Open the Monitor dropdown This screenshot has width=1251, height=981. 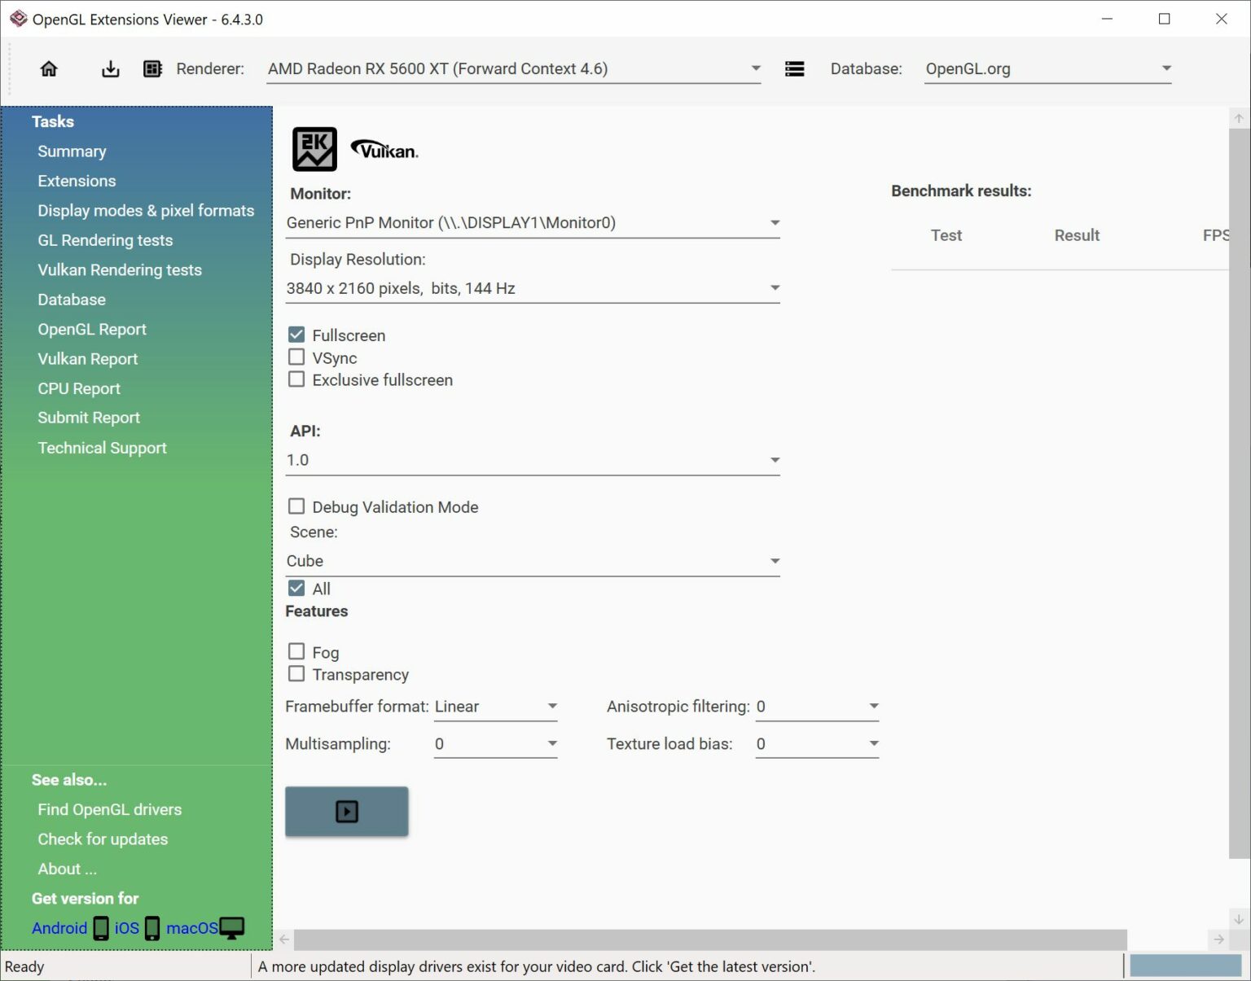(x=533, y=223)
